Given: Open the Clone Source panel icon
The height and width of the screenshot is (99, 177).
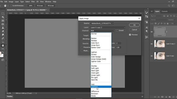Looking at the screenshot, I should tap(147, 22).
